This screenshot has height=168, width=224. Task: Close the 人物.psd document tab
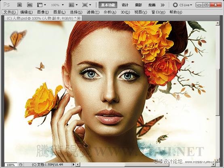click(x=79, y=18)
